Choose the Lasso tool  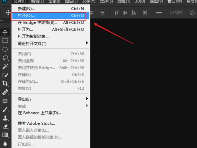click(x=5, y=58)
